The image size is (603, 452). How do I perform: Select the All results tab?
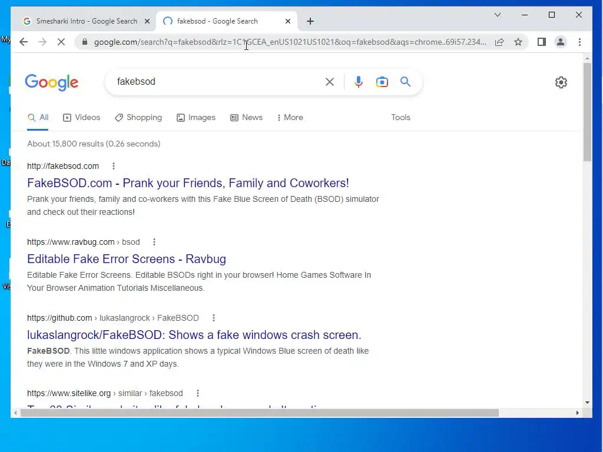click(38, 117)
